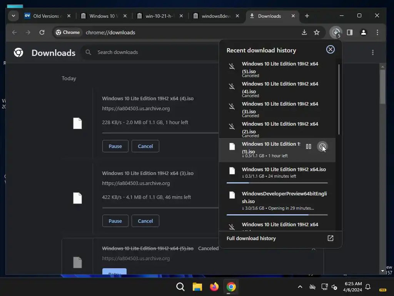Close the windows8dev tab
This screenshot has height=296, width=394.
click(x=237, y=16)
